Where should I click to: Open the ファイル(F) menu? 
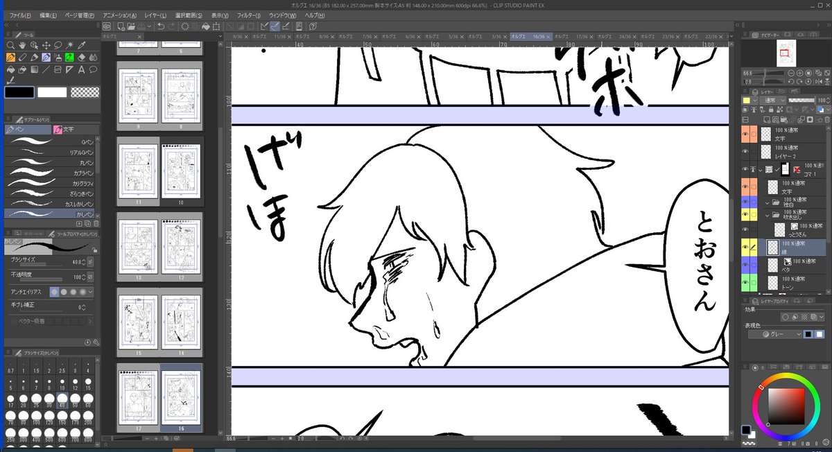[20, 15]
